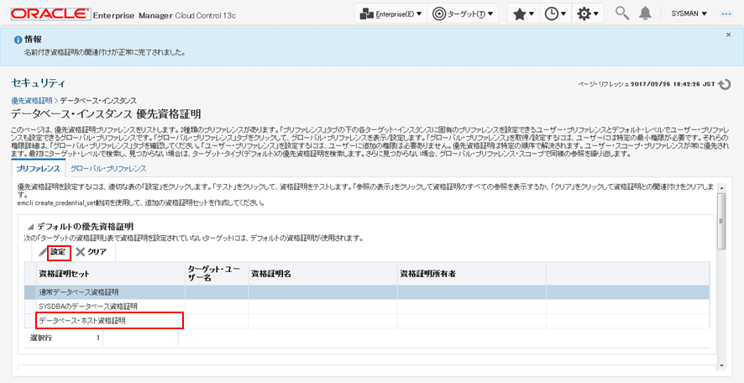Collapse the デフォルトの優先資格証明 section
The height and width of the screenshot is (383, 744).
(31, 227)
